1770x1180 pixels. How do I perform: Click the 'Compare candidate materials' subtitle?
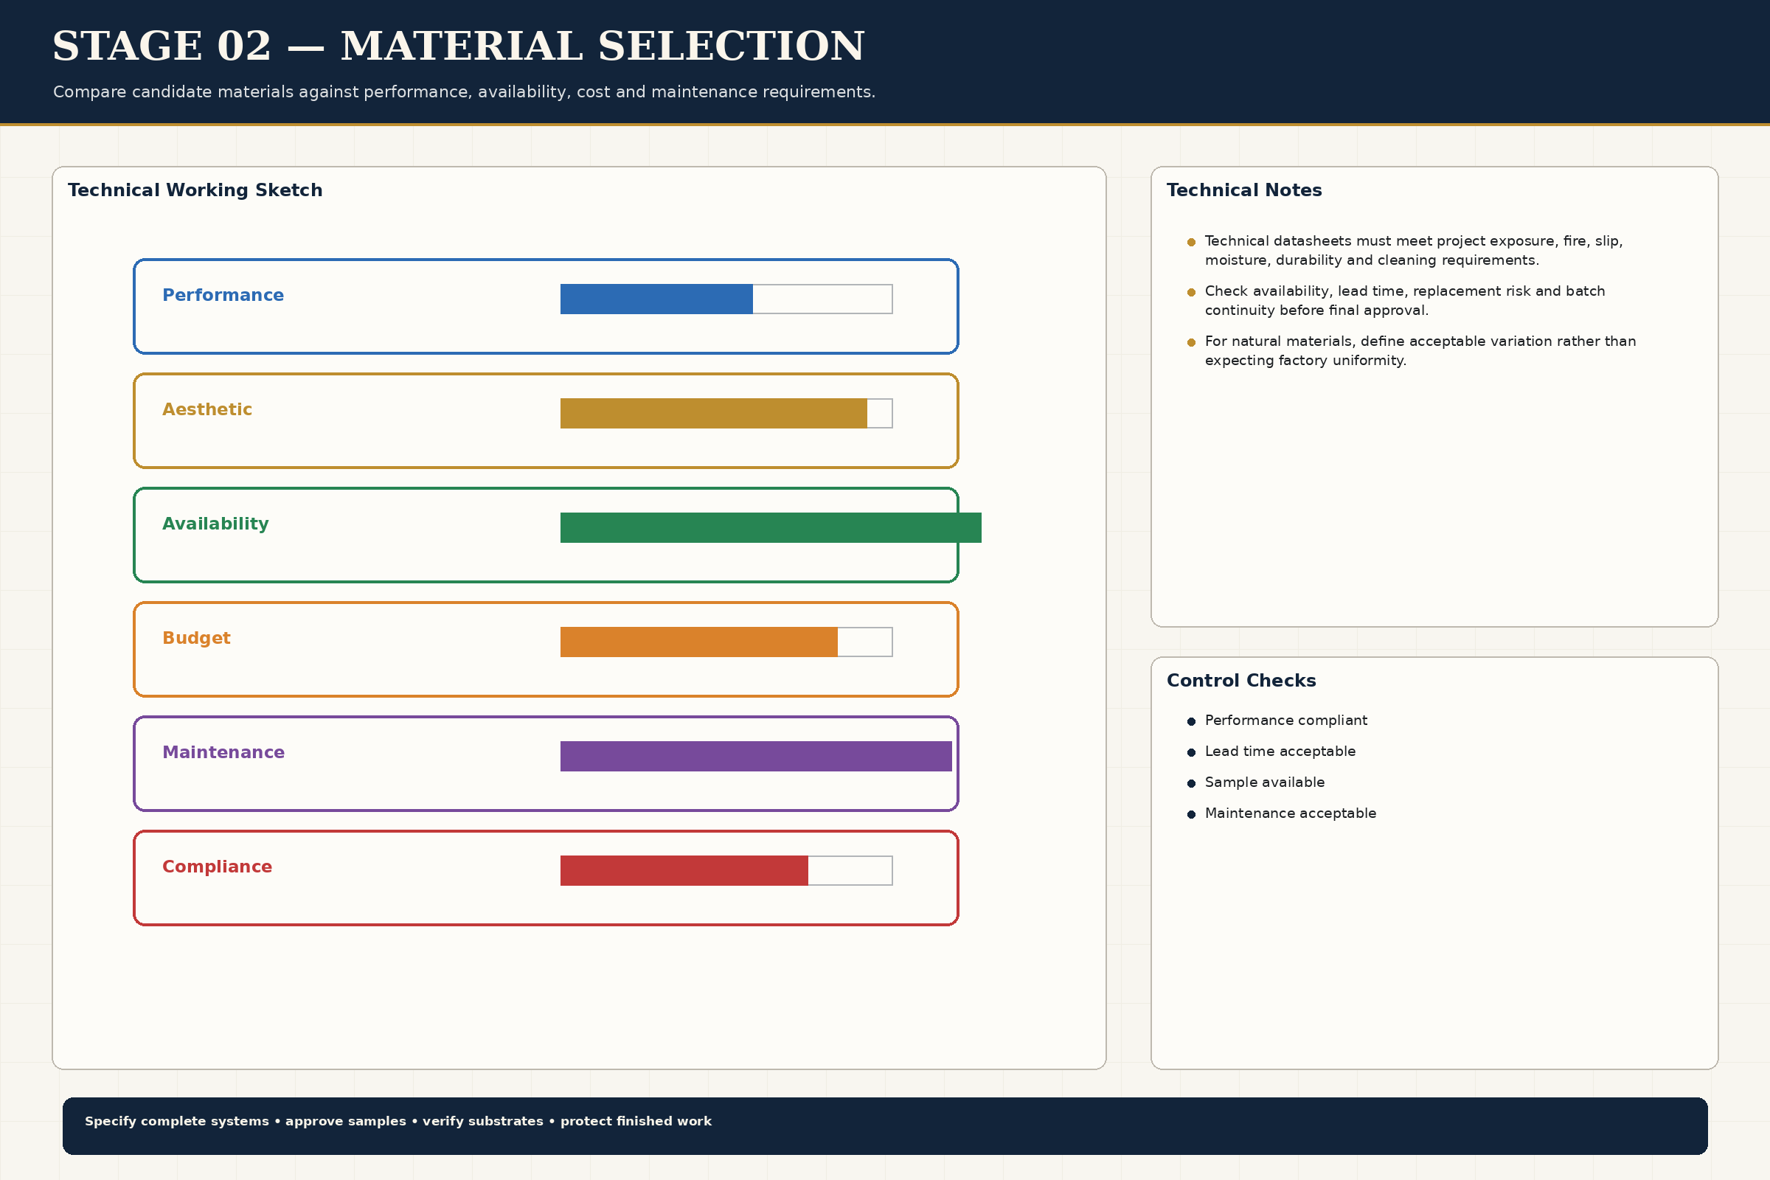(465, 91)
